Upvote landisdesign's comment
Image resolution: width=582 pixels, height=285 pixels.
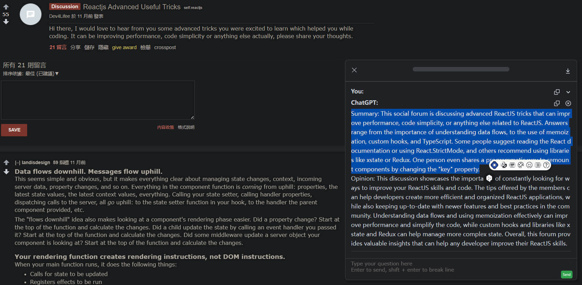(6, 162)
